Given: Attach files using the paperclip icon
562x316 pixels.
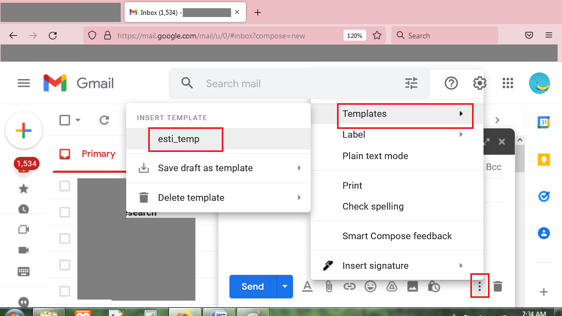Looking at the screenshot, I should (x=328, y=286).
